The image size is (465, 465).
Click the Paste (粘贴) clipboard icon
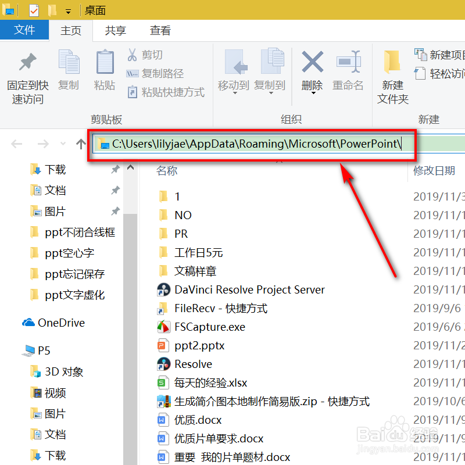(x=105, y=62)
